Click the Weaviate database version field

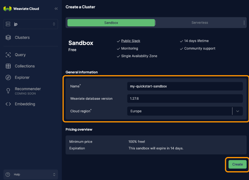click(x=185, y=98)
